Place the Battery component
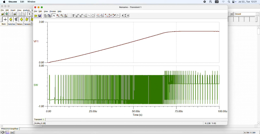 (16, 19)
